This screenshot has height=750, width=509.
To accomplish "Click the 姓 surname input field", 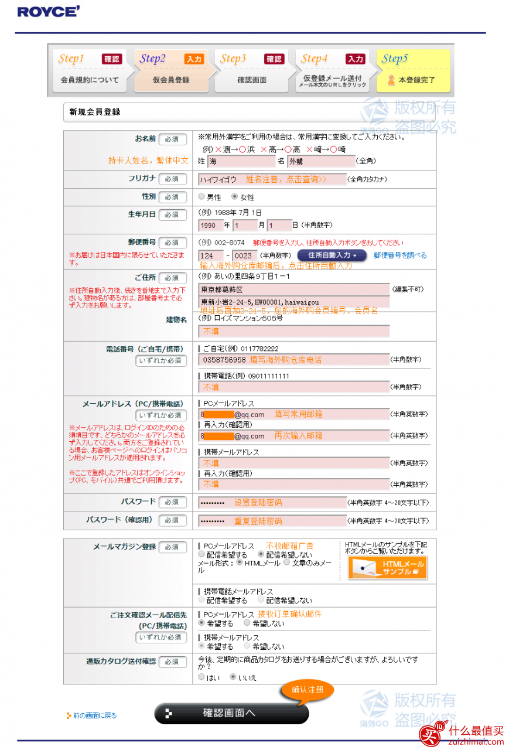I will (x=241, y=161).
